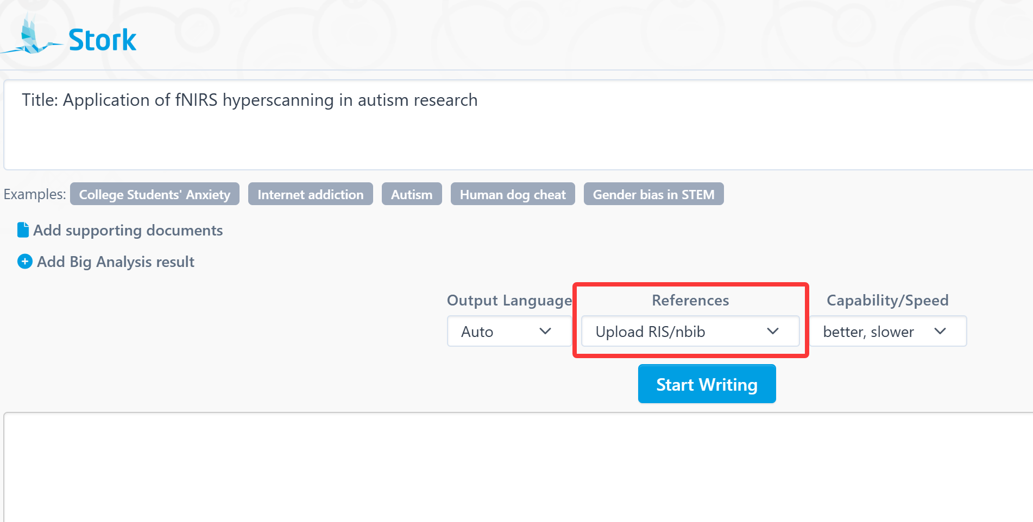The height and width of the screenshot is (522, 1033).
Task: Pick the Autism example tag
Action: click(412, 194)
